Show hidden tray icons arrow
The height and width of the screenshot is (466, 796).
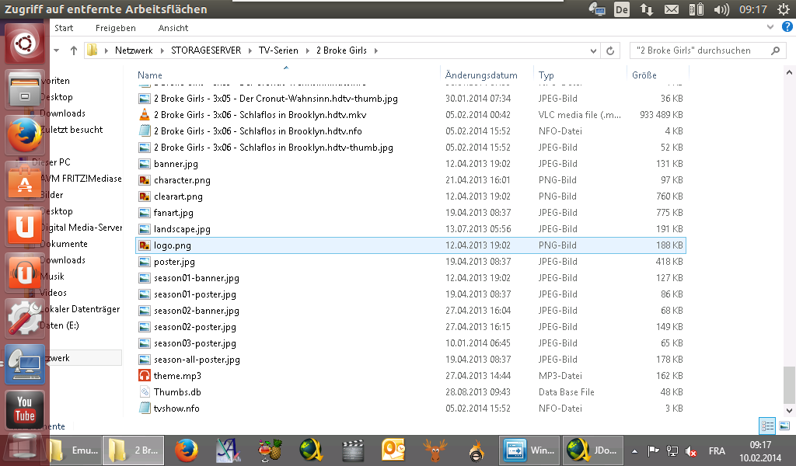point(634,450)
